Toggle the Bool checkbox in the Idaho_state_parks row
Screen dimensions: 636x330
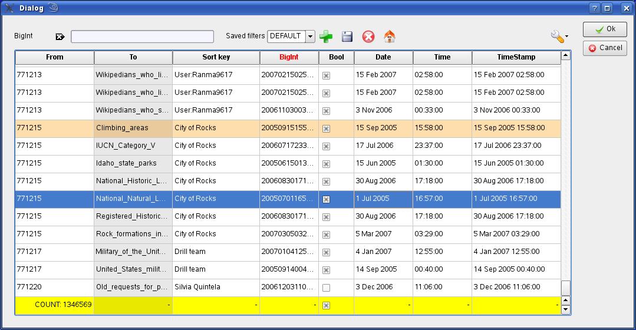(x=326, y=164)
